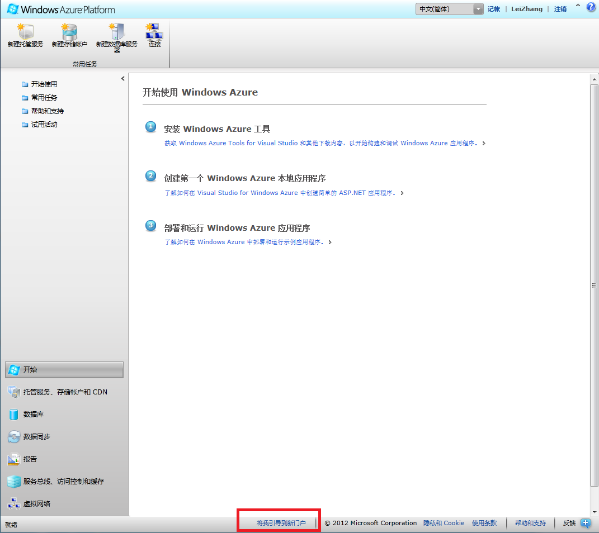Click the 注销 sign-out link
The height and width of the screenshot is (533, 599).
[x=560, y=9]
